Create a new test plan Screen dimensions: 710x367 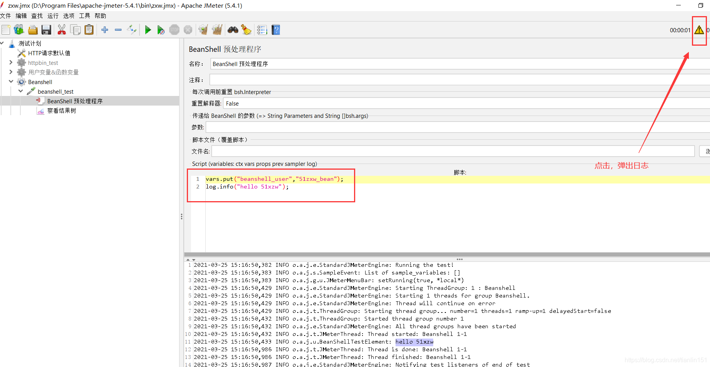point(6,30)
